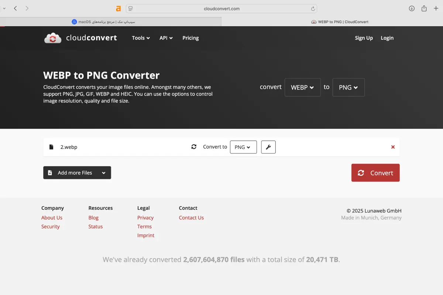Click Safari's back arrow
Viewport: 443px width, 295px height.
pos(15,8)
